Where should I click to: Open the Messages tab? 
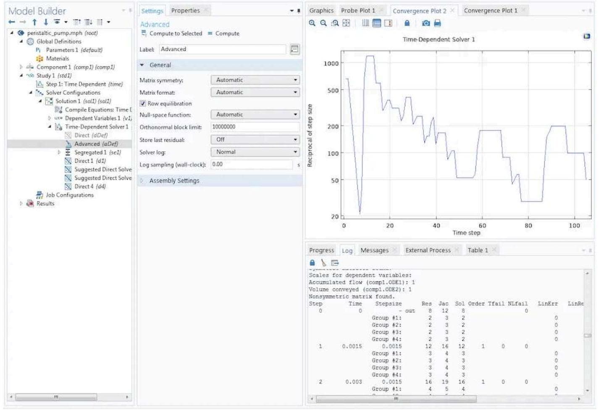(x=374, y=250)
